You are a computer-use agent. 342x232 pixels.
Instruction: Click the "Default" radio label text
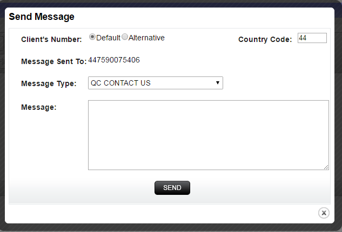tap(108, 38)
